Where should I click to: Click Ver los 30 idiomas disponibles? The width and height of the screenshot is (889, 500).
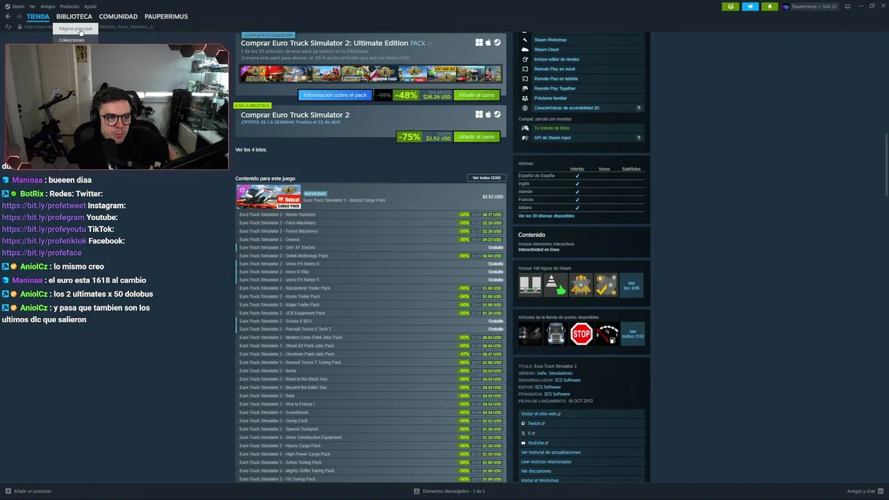pos(546,216)
